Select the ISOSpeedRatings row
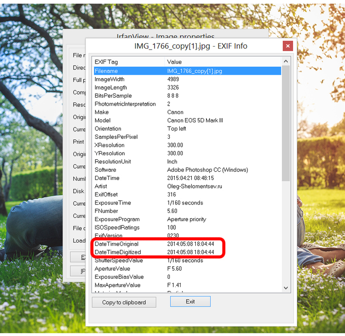This screenshot has height=336, width=345. point(187,227)
